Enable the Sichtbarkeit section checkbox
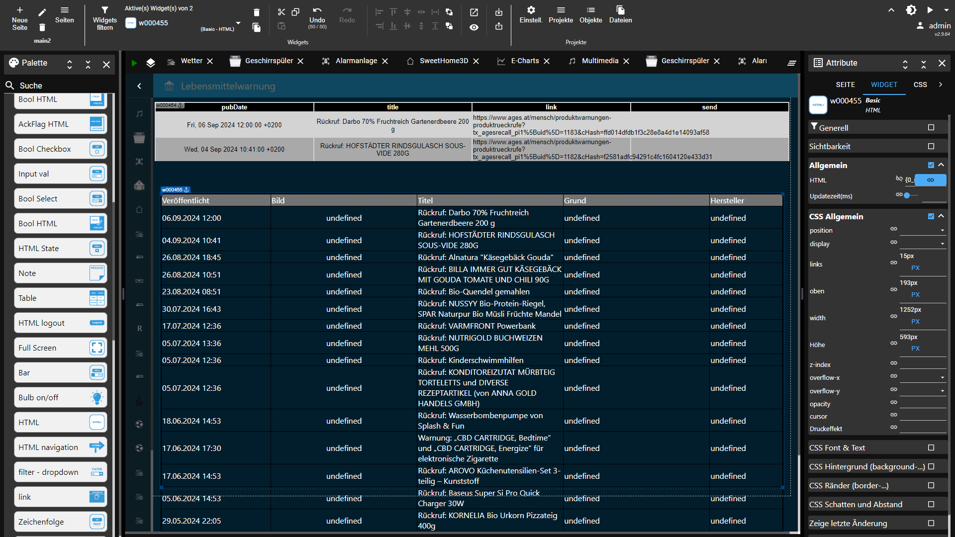 tap(931, 146)
